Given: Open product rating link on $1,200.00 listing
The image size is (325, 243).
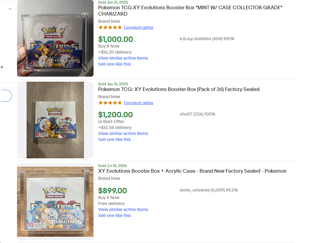Looking at the screenshot, I should [x=138, y=103].
